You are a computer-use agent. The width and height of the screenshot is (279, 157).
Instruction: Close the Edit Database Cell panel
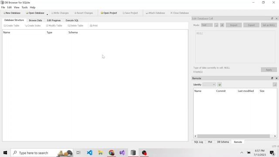pos(276,18)
